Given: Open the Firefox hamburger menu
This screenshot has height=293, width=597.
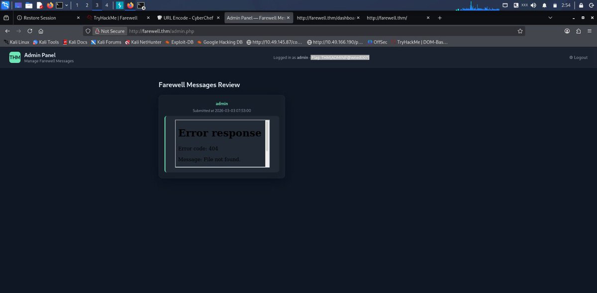Looking at the screenshot, I should pos(590,31).
